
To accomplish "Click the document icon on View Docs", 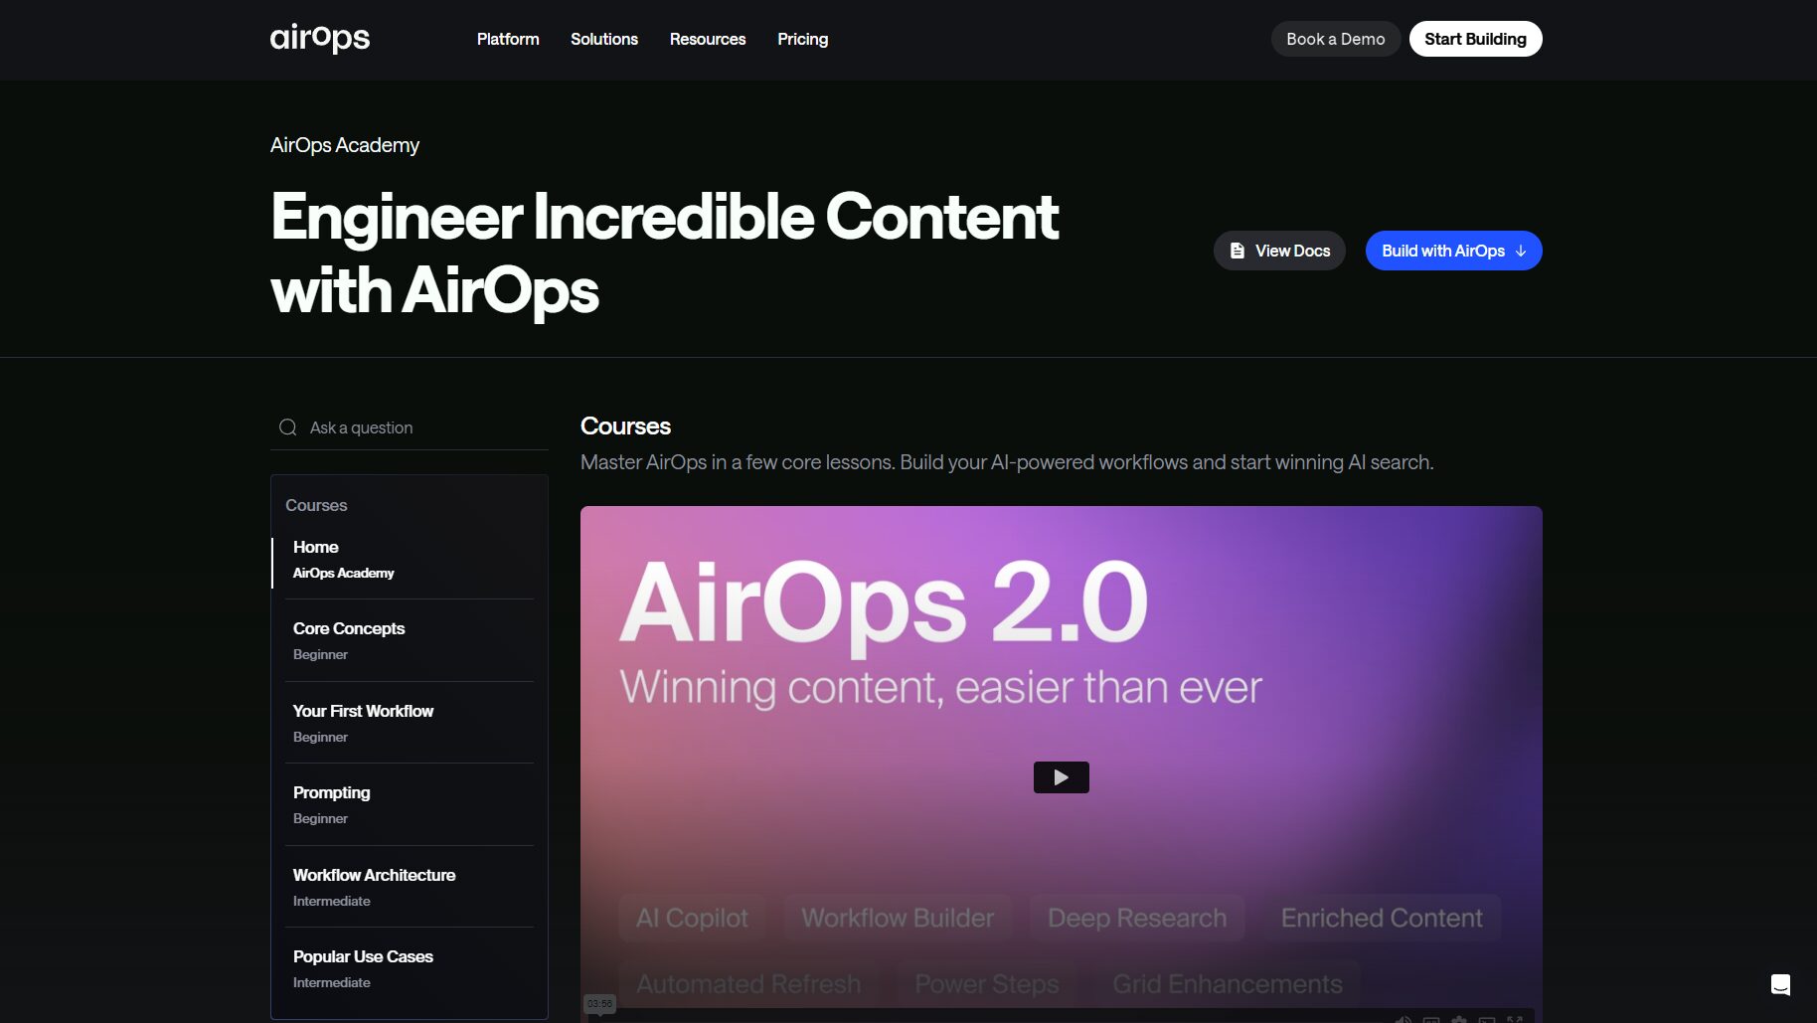I will click(x=1238, y=251).
